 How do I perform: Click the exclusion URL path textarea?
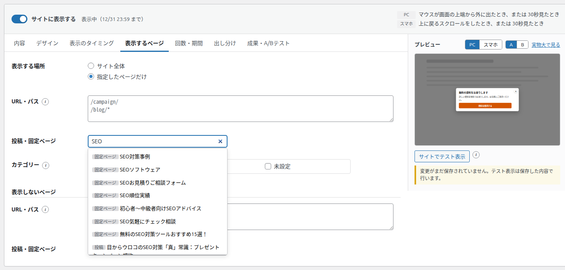click(x=310, y=217)
